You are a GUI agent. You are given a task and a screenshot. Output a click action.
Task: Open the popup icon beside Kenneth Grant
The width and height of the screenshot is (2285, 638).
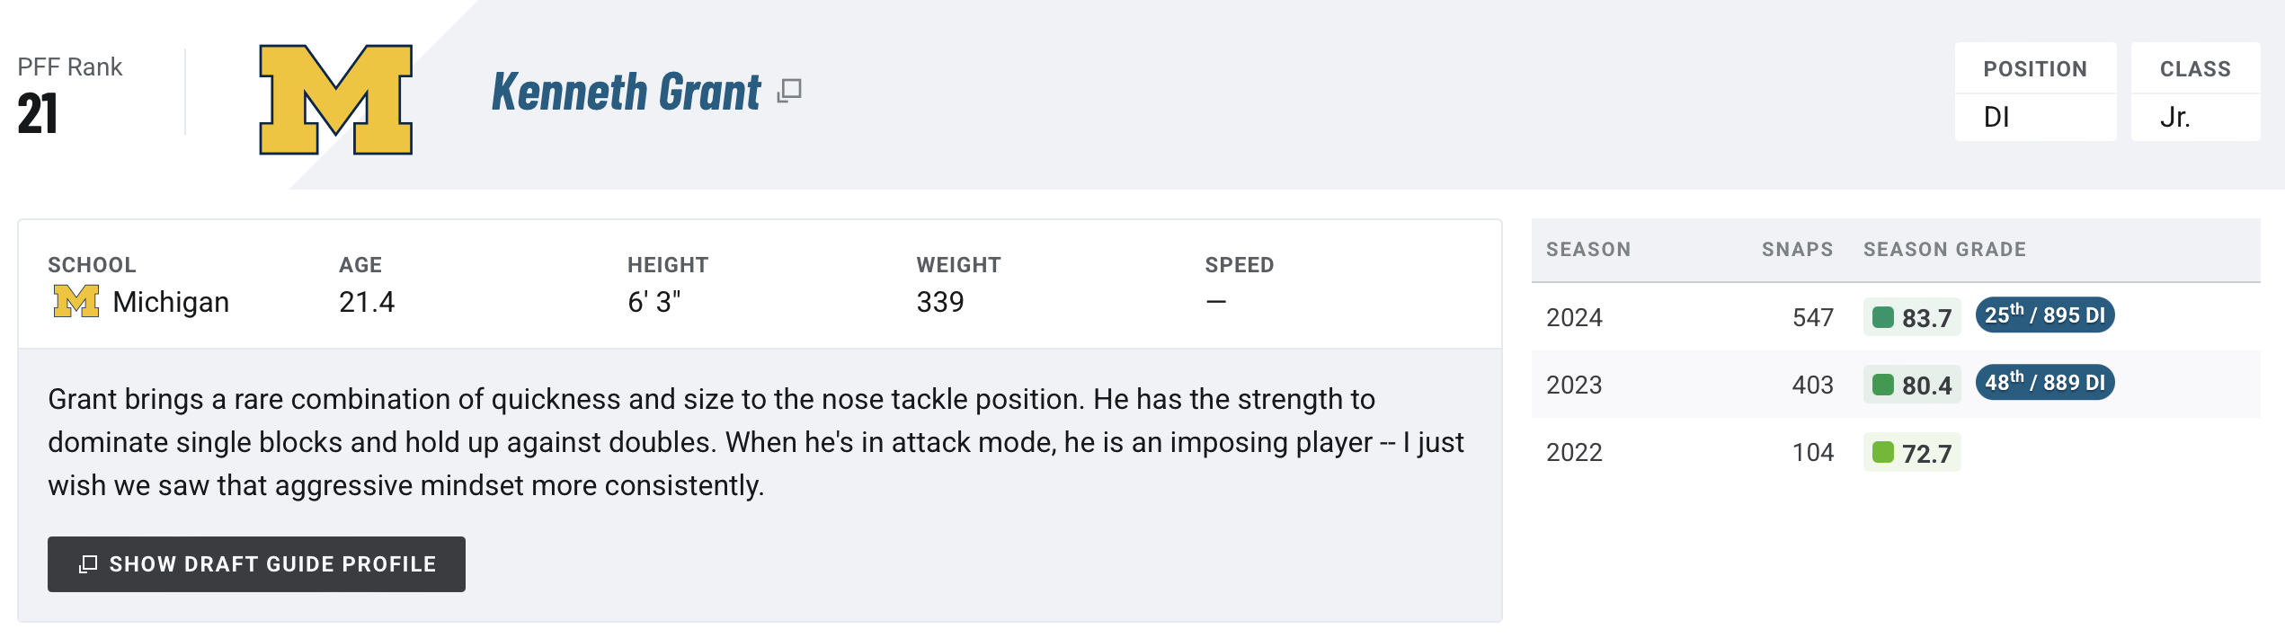(x=789, y=91)
